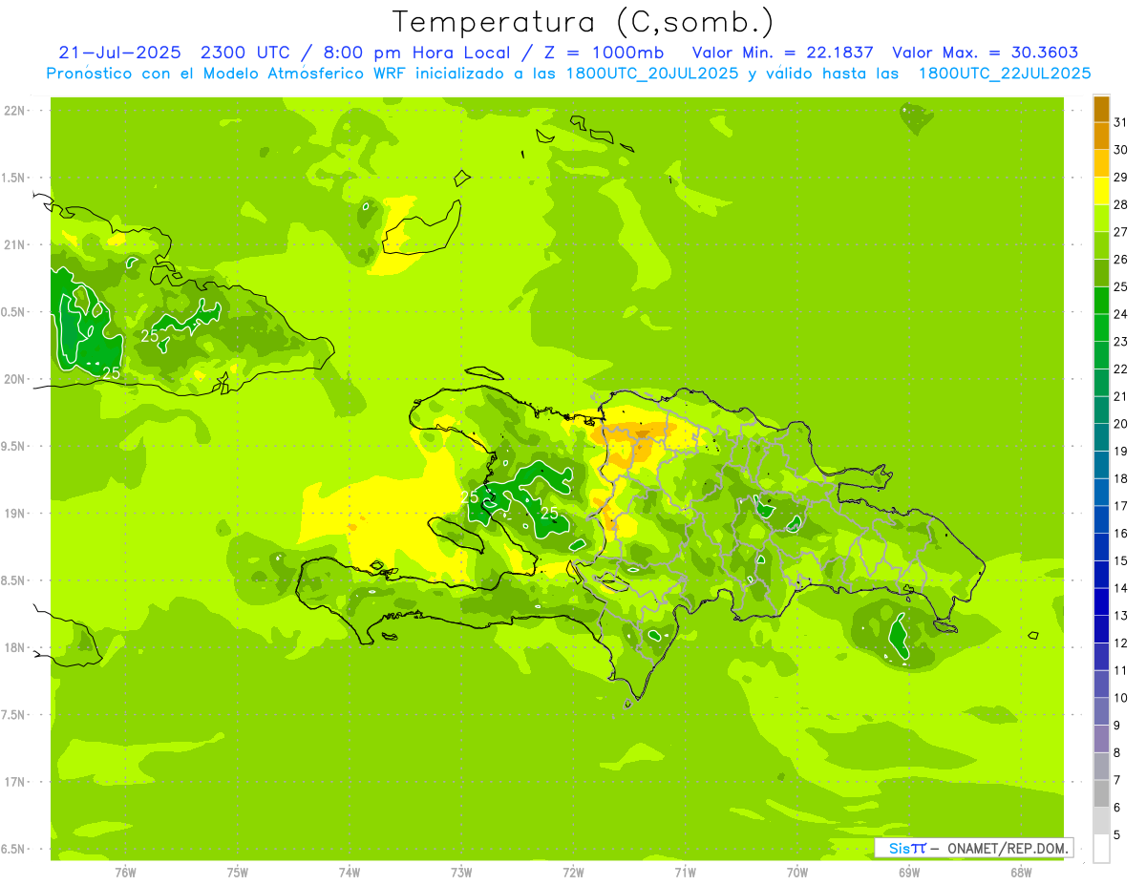
Task: Click the "21N" latitude label
Action: pos(15,244)
